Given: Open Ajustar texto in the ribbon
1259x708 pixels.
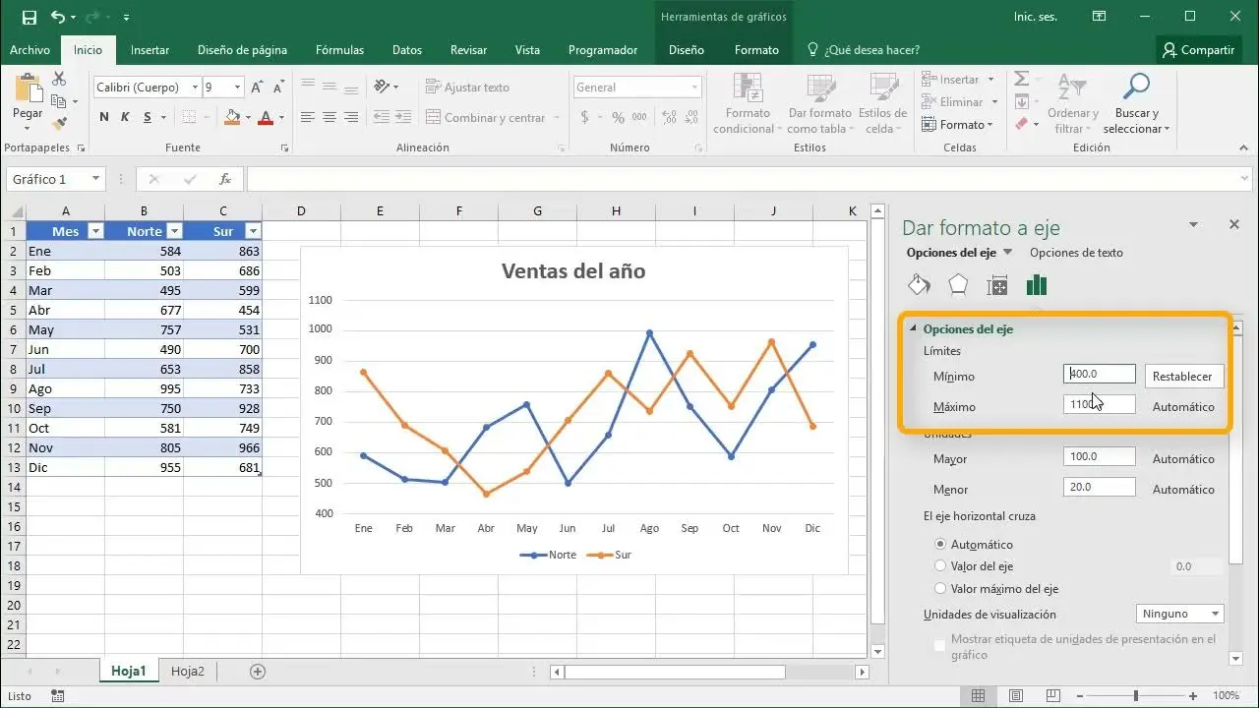Looking at the screenshot, I should click(469, 87).
